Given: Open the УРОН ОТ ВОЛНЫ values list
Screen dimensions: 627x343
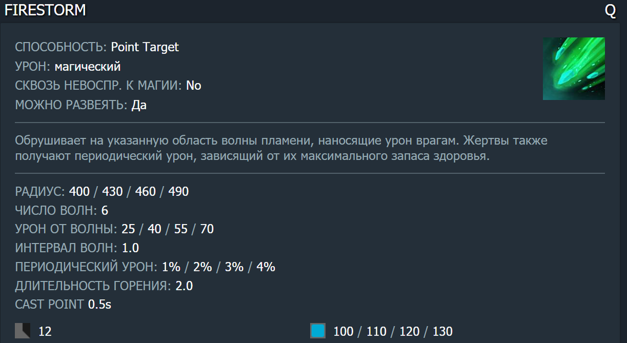Looking at the screenshot, I should pyautogui.click(x=166, y=229).
